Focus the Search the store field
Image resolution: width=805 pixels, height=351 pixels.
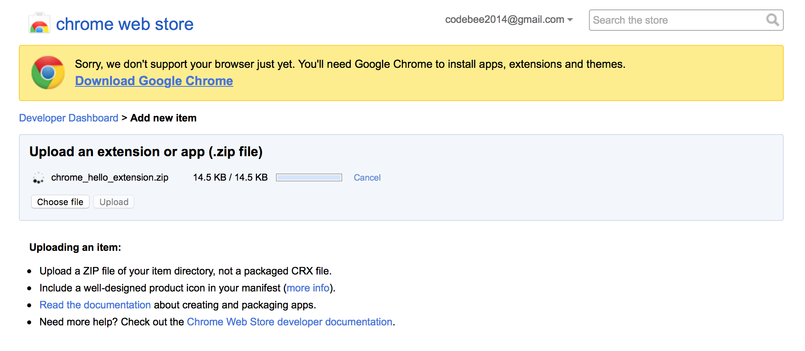coord(686,20)
